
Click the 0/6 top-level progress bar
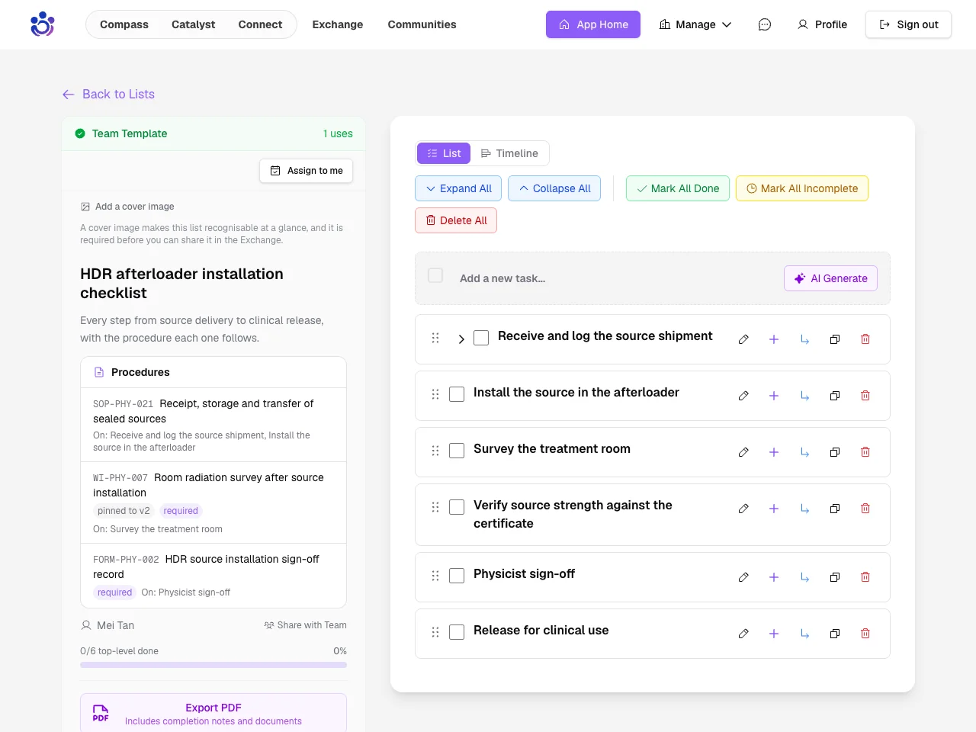(213, 665)
